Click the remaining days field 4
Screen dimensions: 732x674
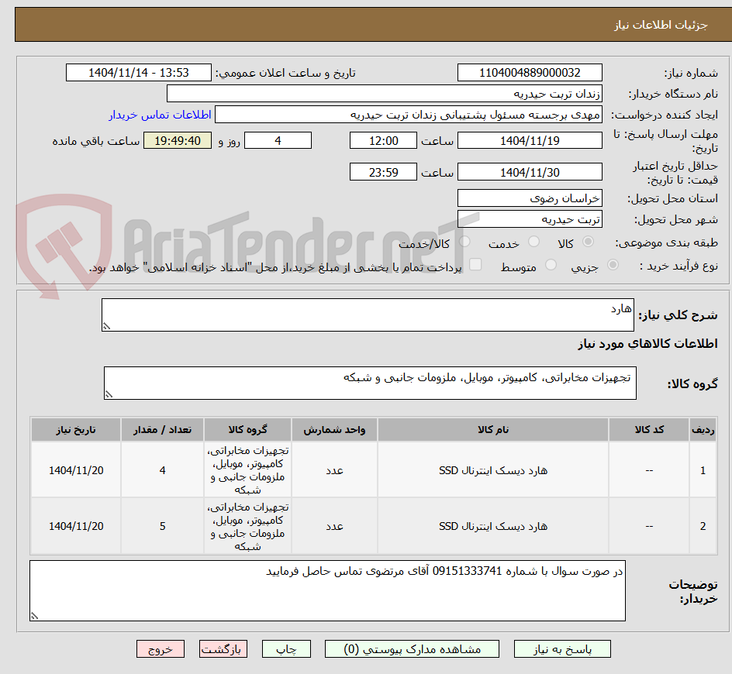pyautogui.click(x=278, y=140)
